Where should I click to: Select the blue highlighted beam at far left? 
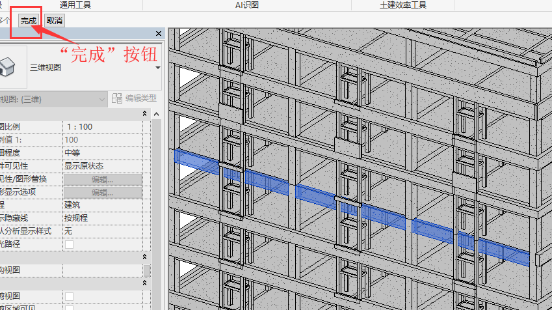[196, 162]
